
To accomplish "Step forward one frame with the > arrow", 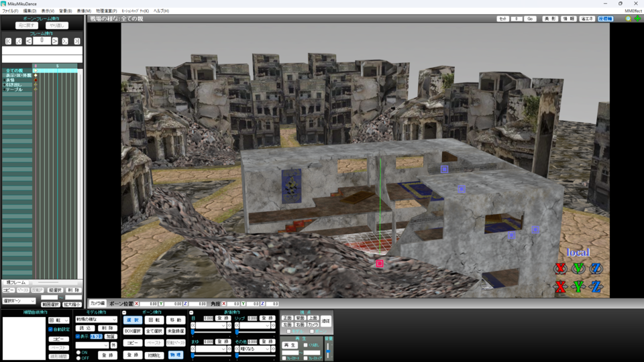I will coord(55,41).
